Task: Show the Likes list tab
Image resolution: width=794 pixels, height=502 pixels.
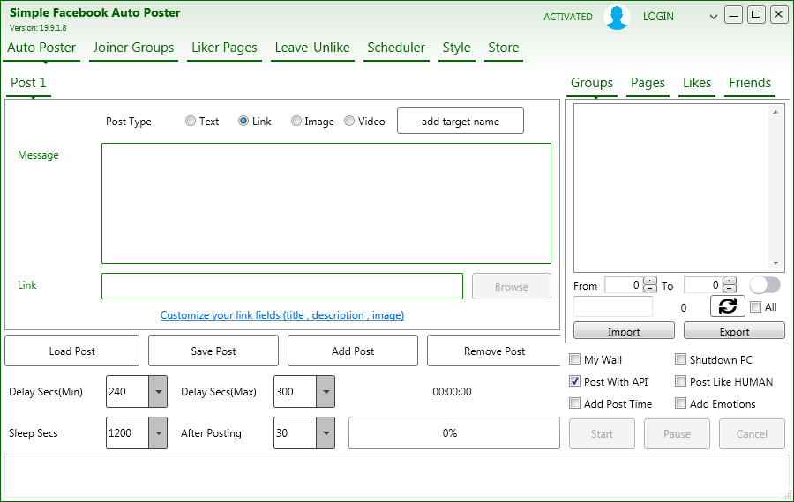Action: [x=697, y=83]
